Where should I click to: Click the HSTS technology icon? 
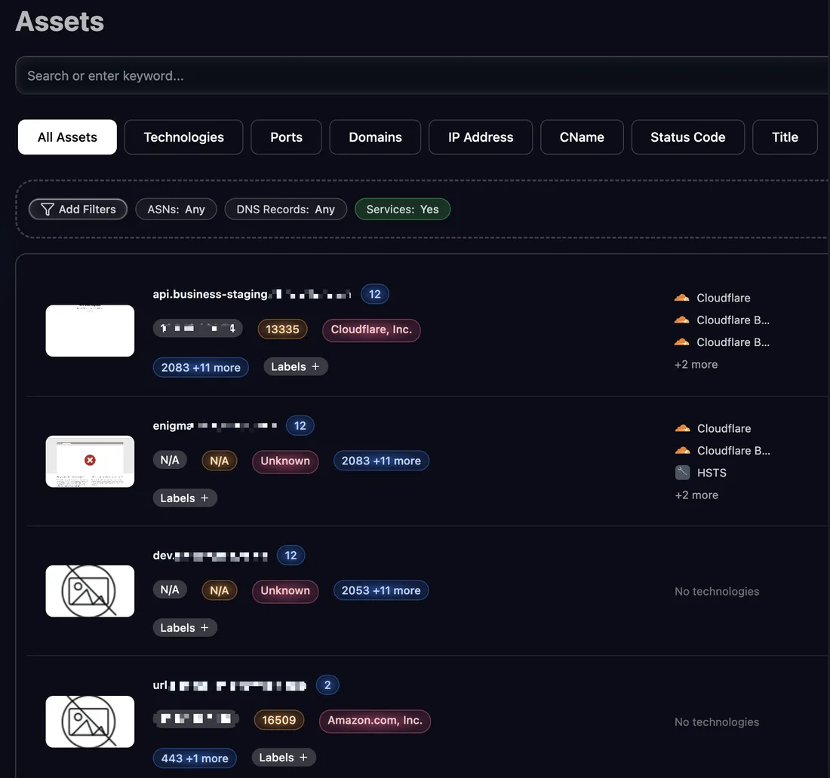[682, 473]
